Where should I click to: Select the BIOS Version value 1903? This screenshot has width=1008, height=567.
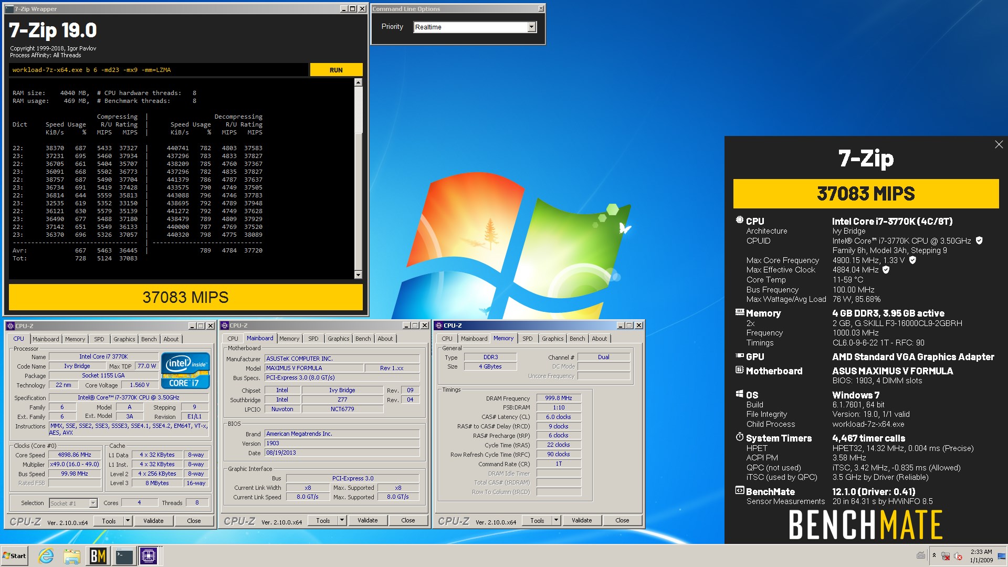[342, 443]
